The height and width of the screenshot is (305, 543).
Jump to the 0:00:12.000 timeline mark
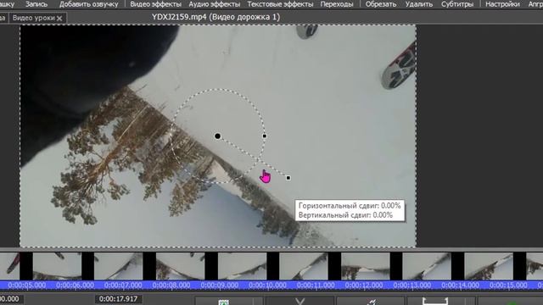[x=364, y=286]
